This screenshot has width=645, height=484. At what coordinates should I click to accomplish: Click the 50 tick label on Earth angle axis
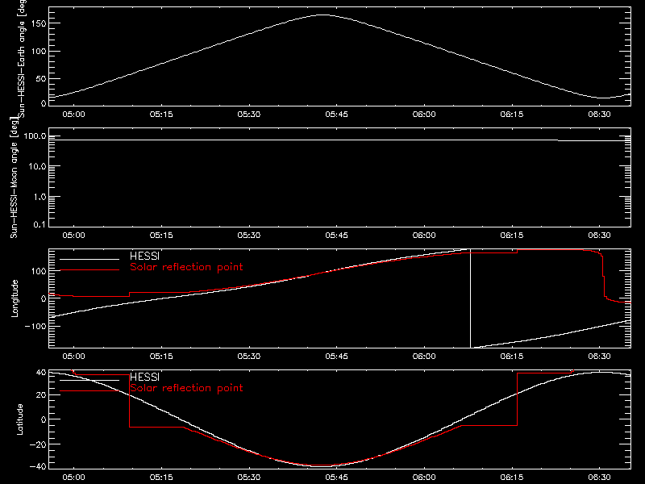[x=41, y=78]
